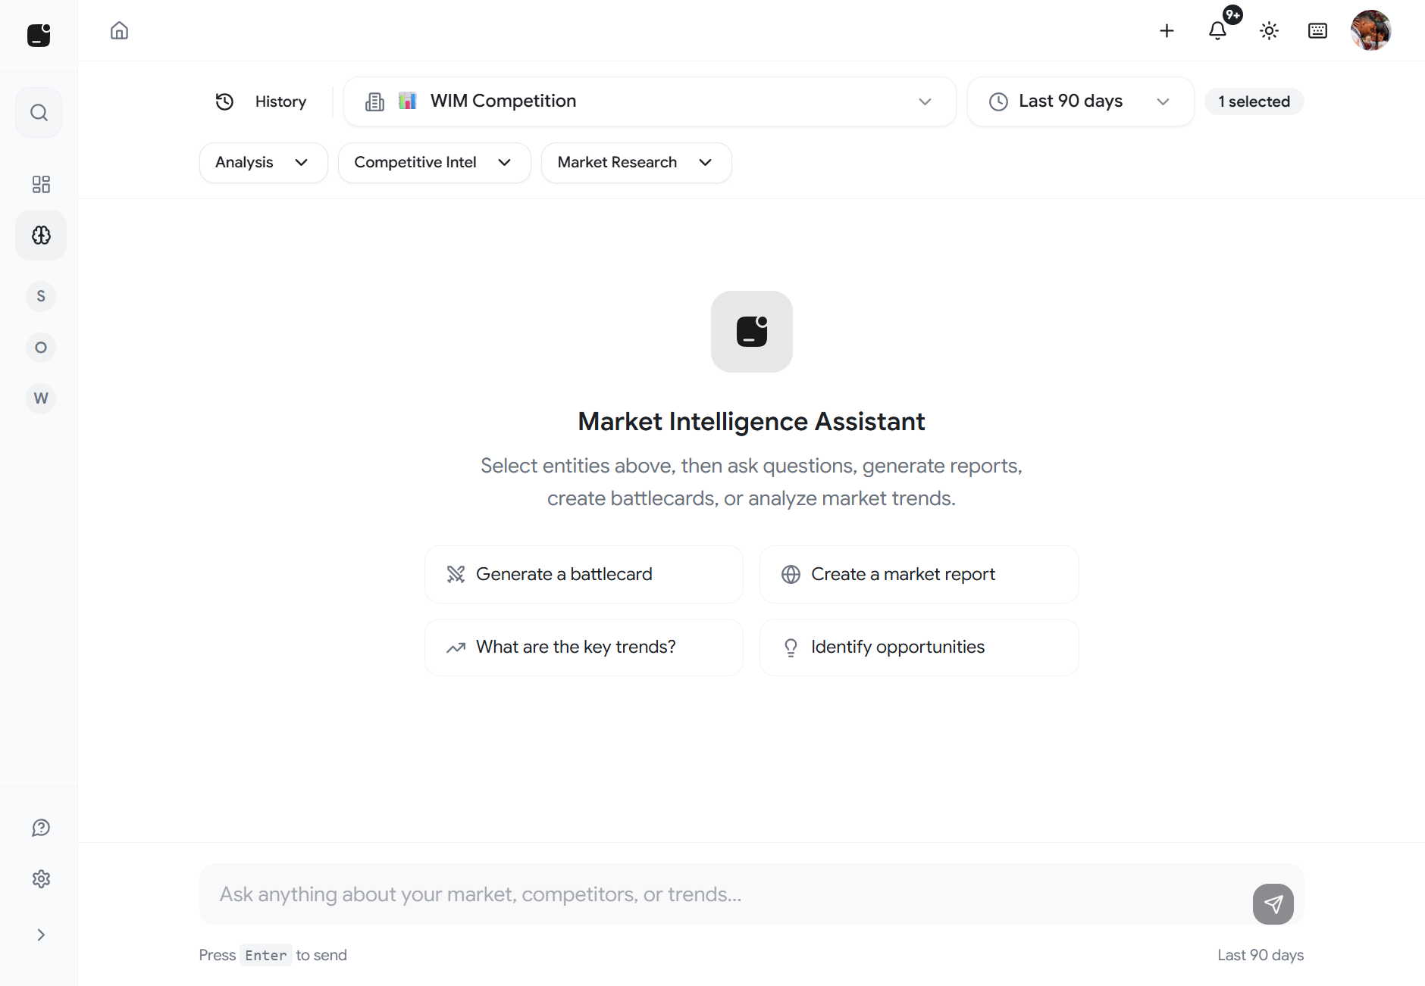Open notifications bell icon
1425x986 pixels.
[1217, 30]
